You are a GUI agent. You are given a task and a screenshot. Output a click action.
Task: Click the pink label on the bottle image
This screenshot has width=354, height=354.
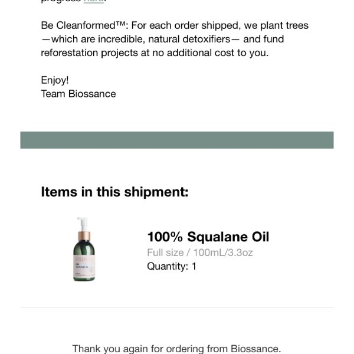[84, 265]
